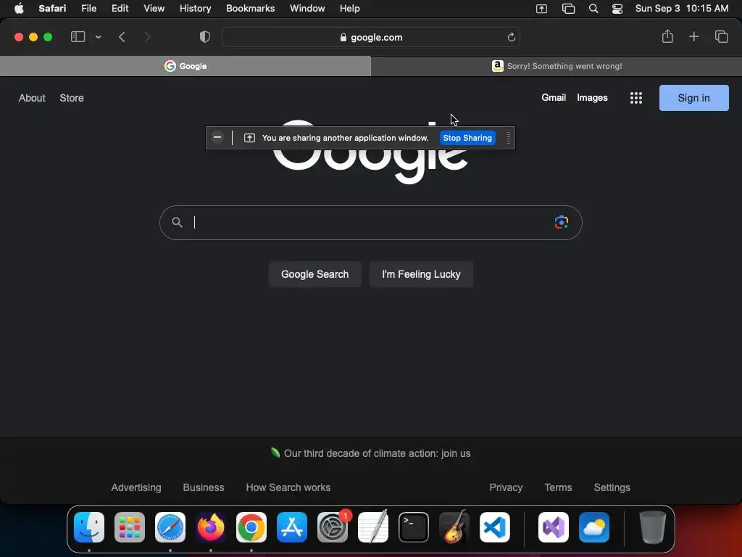
Task: Open the Trash in the Dock
Action: pos(653,527)
